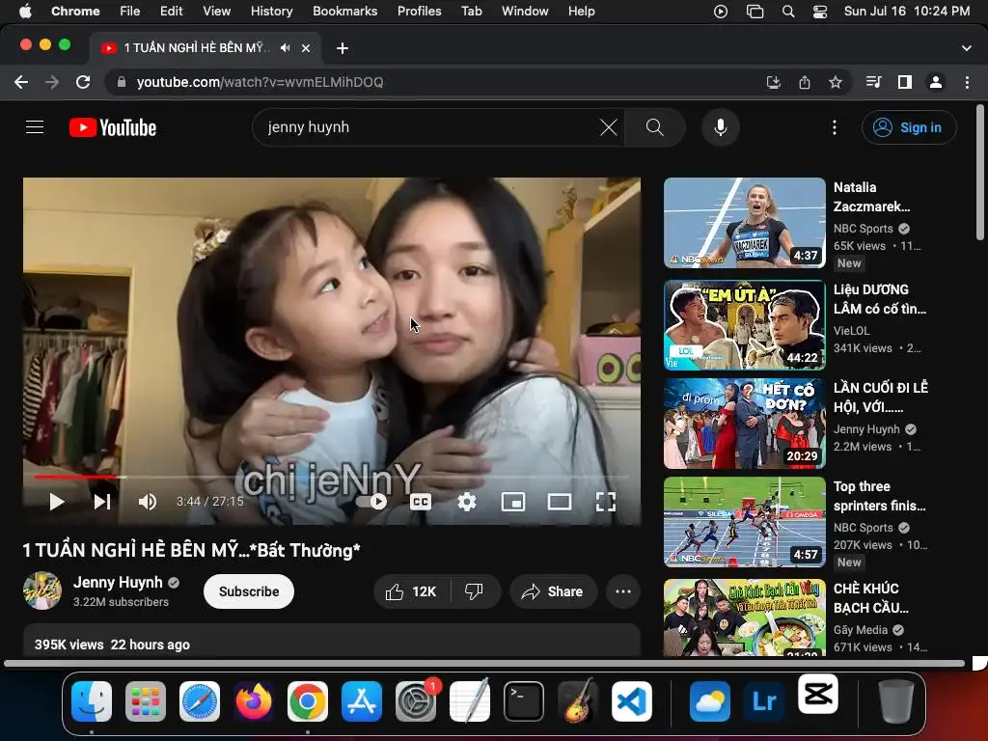Mute the video player volume
This screenshot has height=741, width=988.
(148, 502)
